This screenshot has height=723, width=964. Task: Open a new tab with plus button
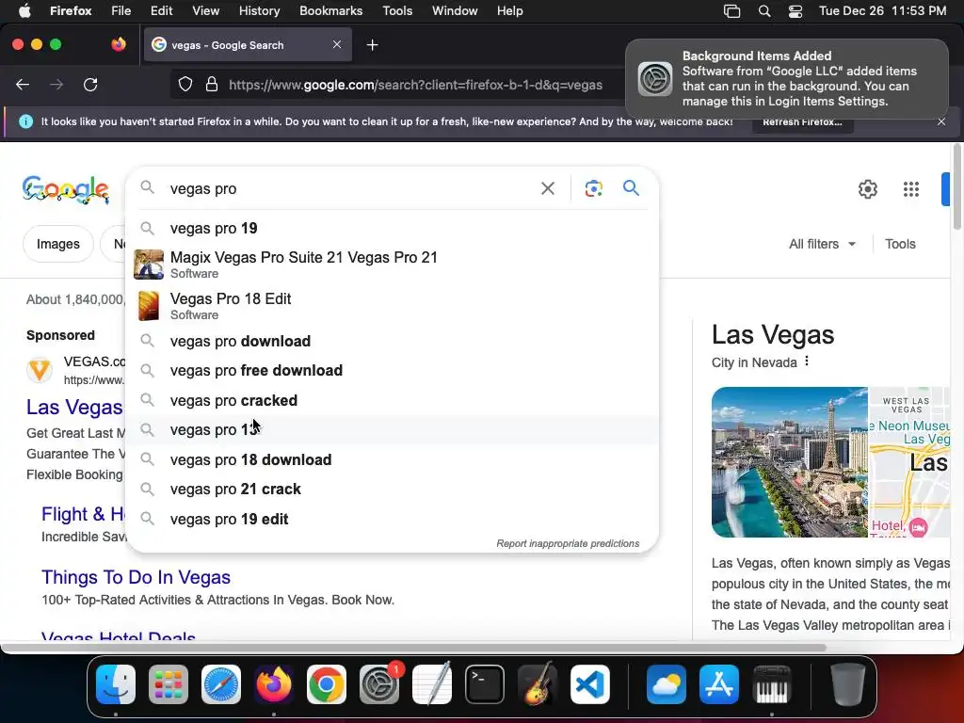[x=372, y=45]
